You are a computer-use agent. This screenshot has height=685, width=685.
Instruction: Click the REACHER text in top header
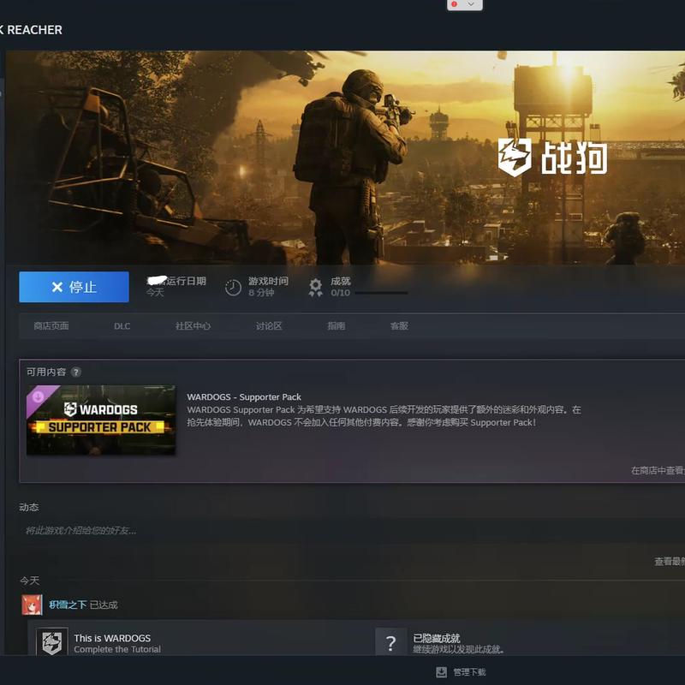tap(34, 30)
